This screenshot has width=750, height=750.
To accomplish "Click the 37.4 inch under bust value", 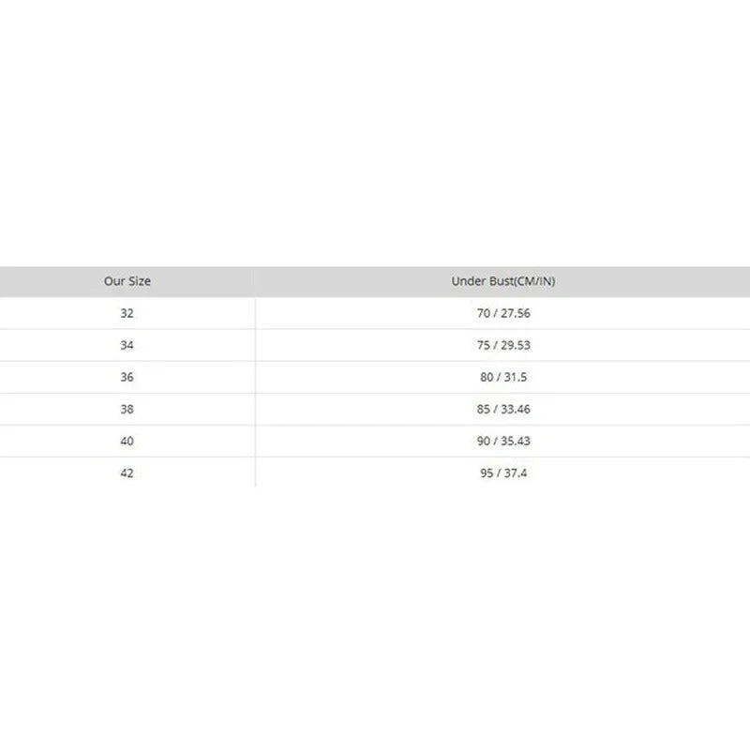I will coord(516,472).
